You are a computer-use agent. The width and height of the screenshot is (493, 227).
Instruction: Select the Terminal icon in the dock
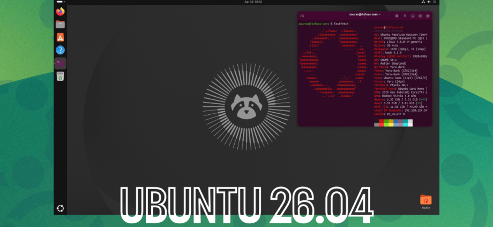61,64
